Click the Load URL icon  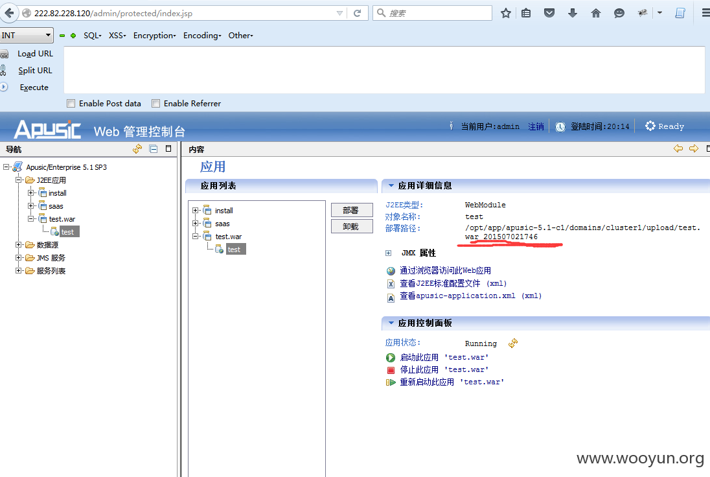click(4, 54)
